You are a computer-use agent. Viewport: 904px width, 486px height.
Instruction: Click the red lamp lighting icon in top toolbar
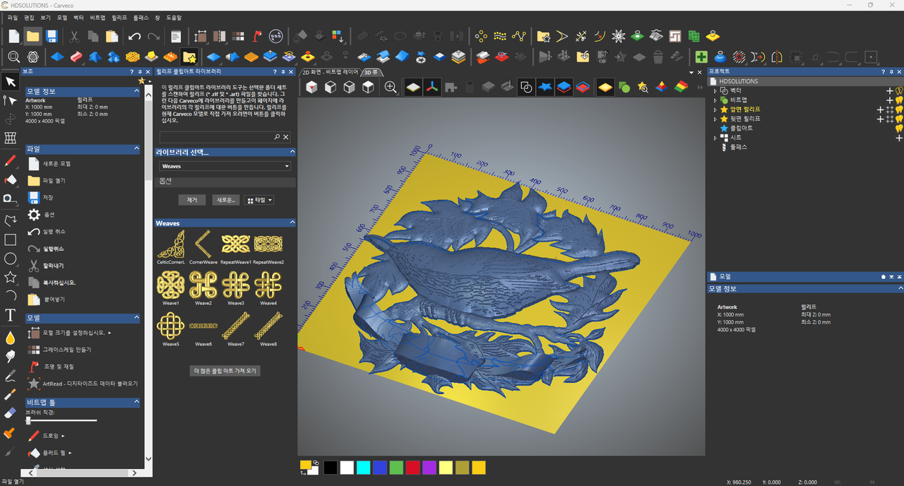[257, 36]
